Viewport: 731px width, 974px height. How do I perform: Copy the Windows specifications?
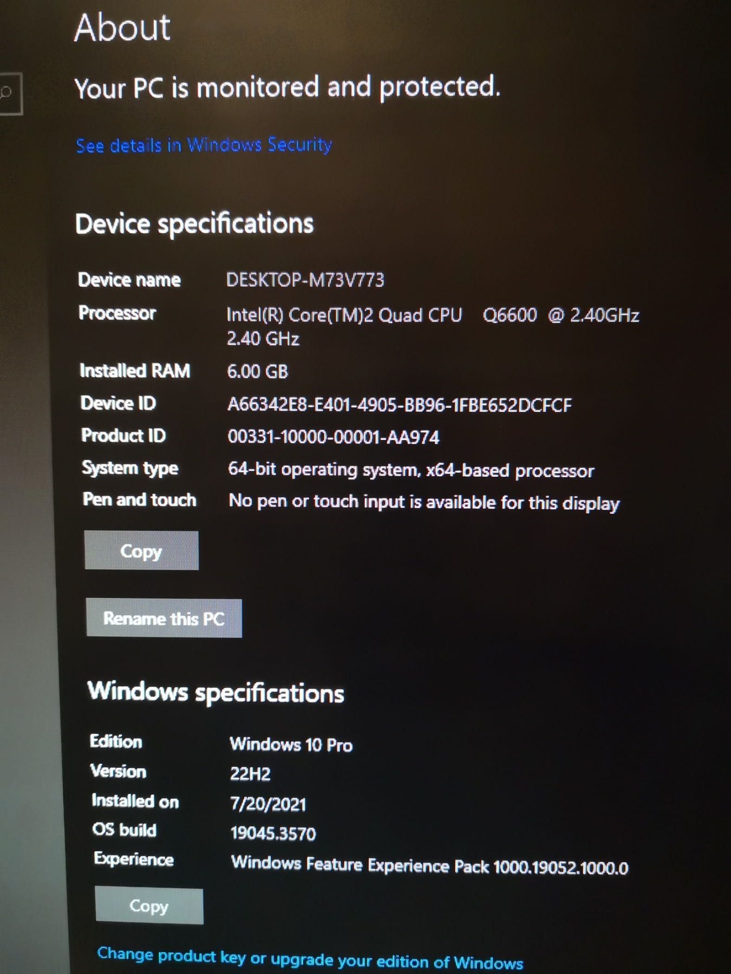point(149,905)
